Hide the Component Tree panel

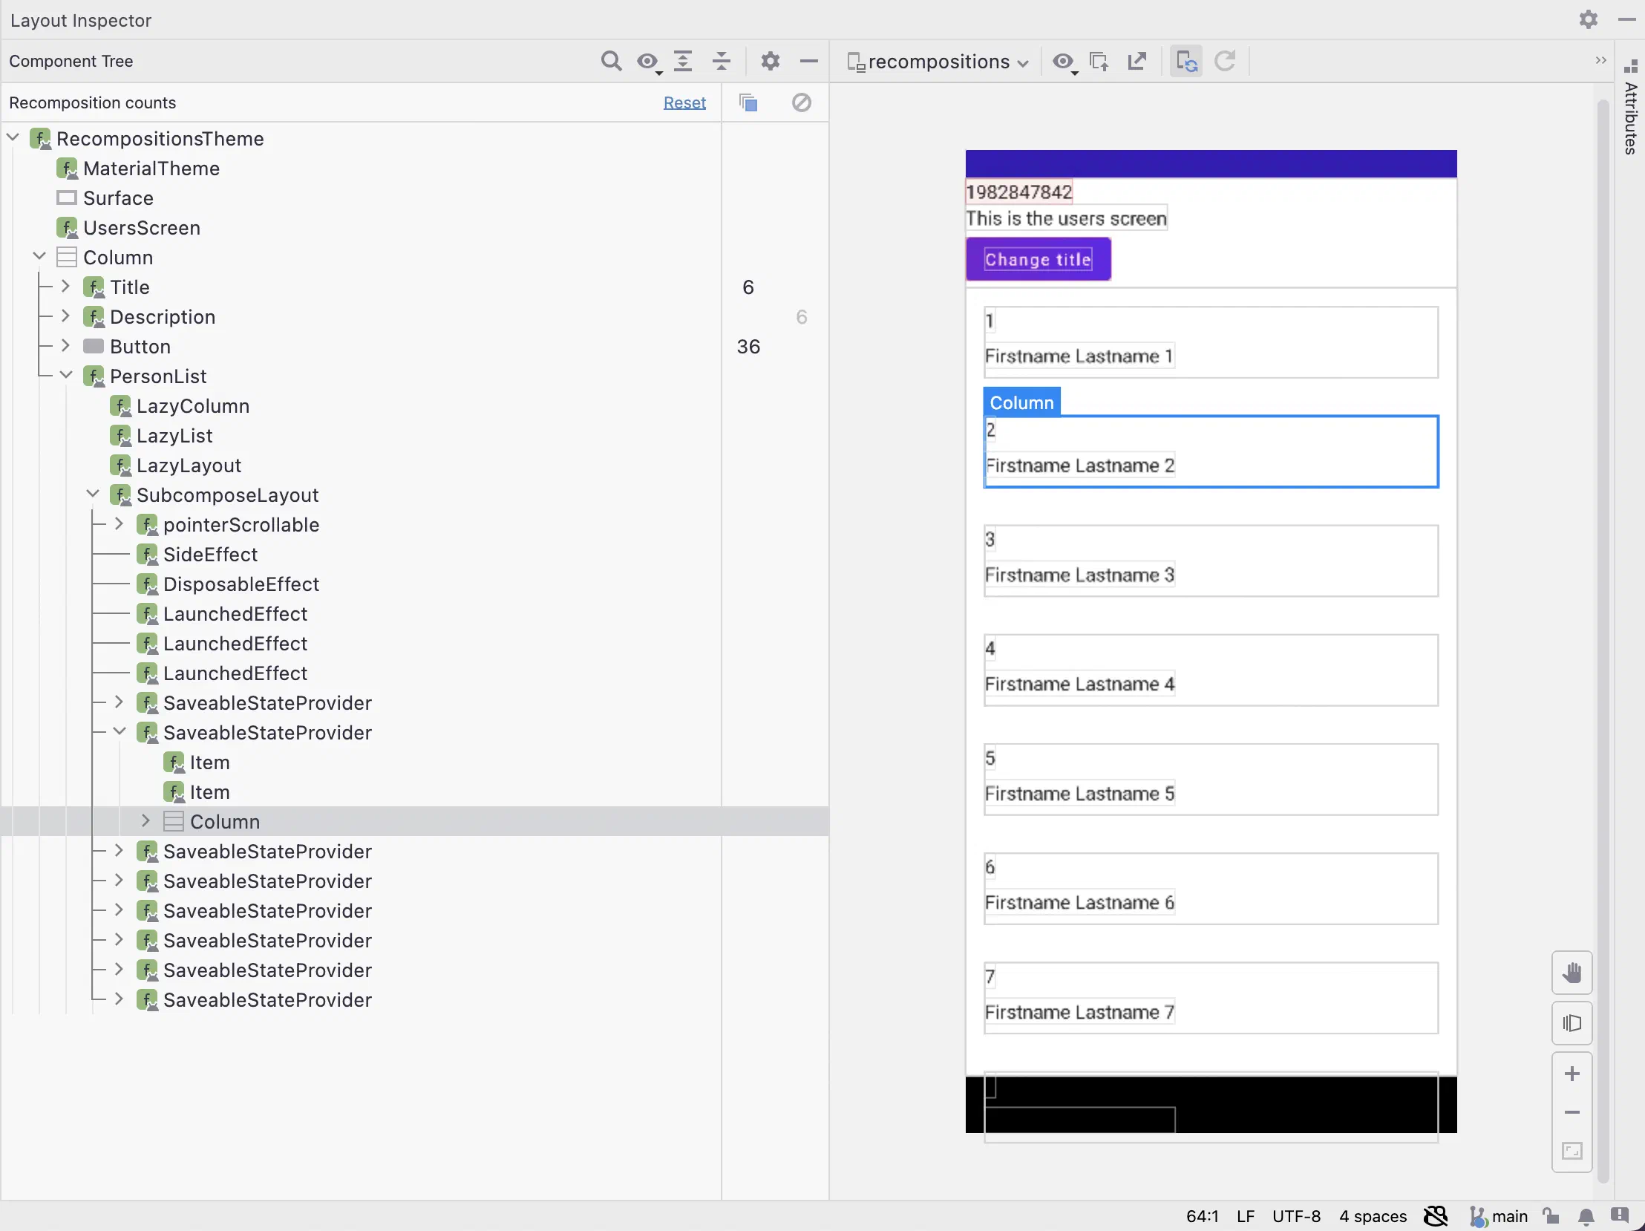[809, 61]
